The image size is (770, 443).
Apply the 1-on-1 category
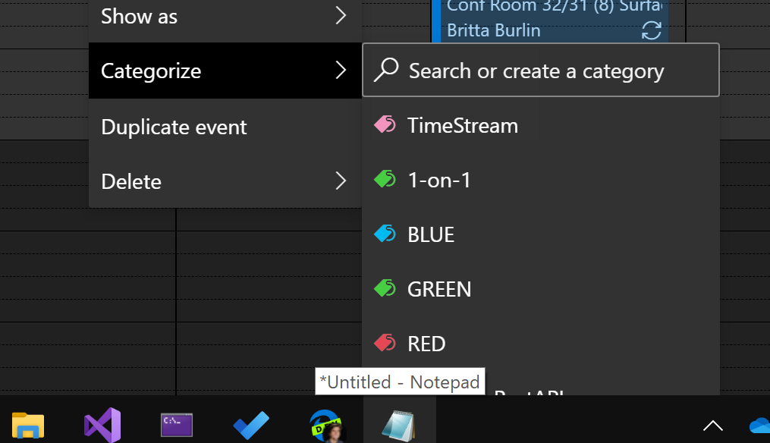(541, 180)
